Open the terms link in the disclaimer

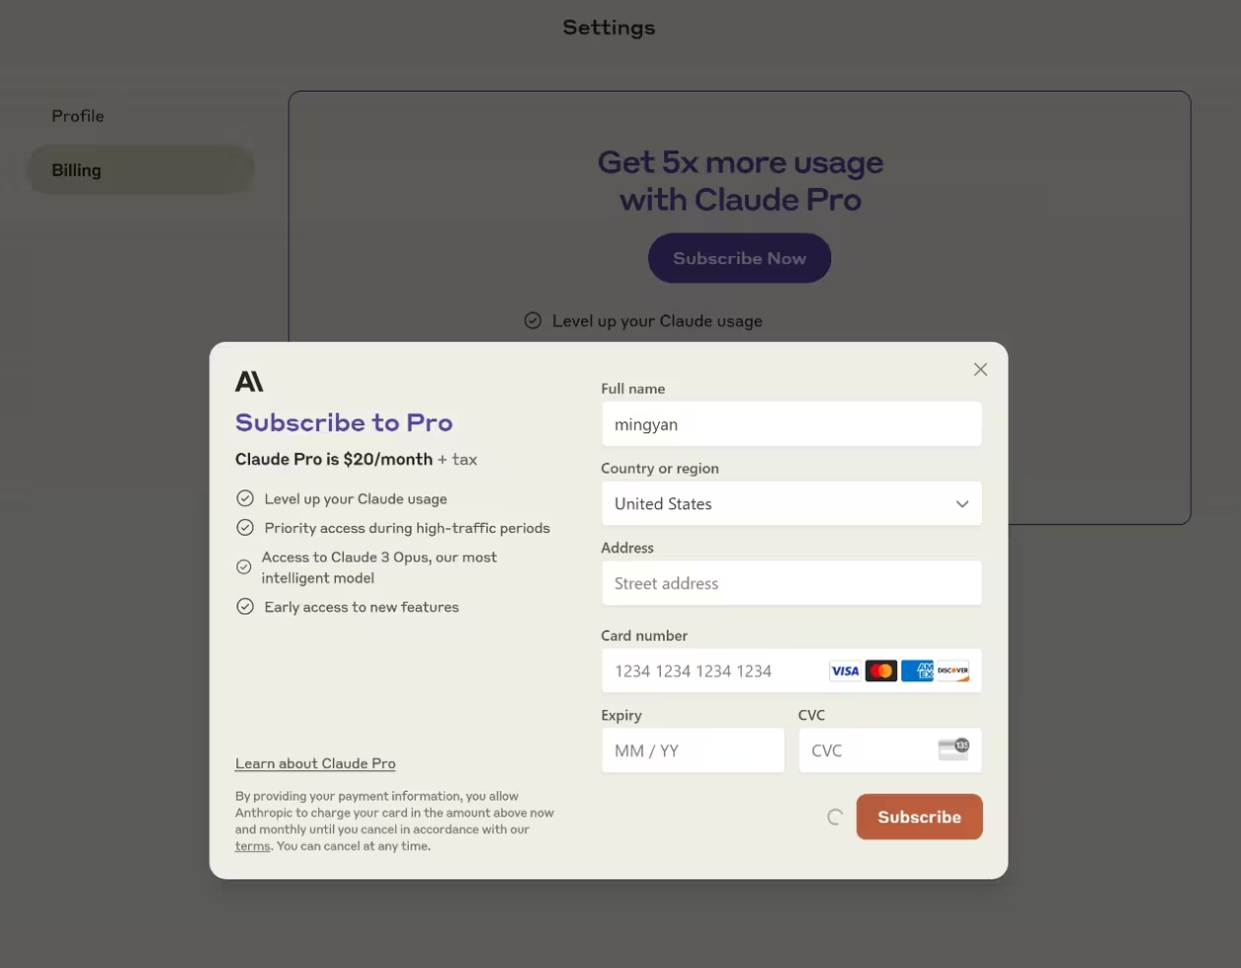(x=253, y=846)
